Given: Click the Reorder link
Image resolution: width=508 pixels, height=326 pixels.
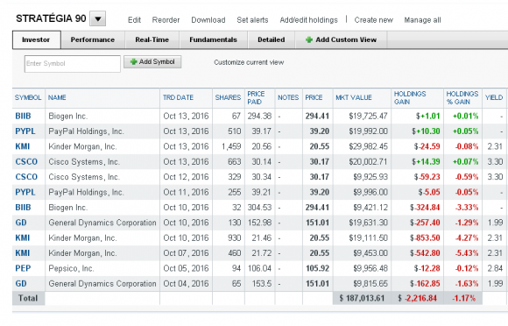Looking at the screenshot, I should 166,20.
